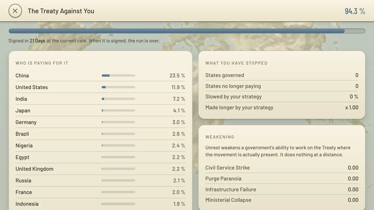Select the France row
The image size is (374, 210).
101,192
